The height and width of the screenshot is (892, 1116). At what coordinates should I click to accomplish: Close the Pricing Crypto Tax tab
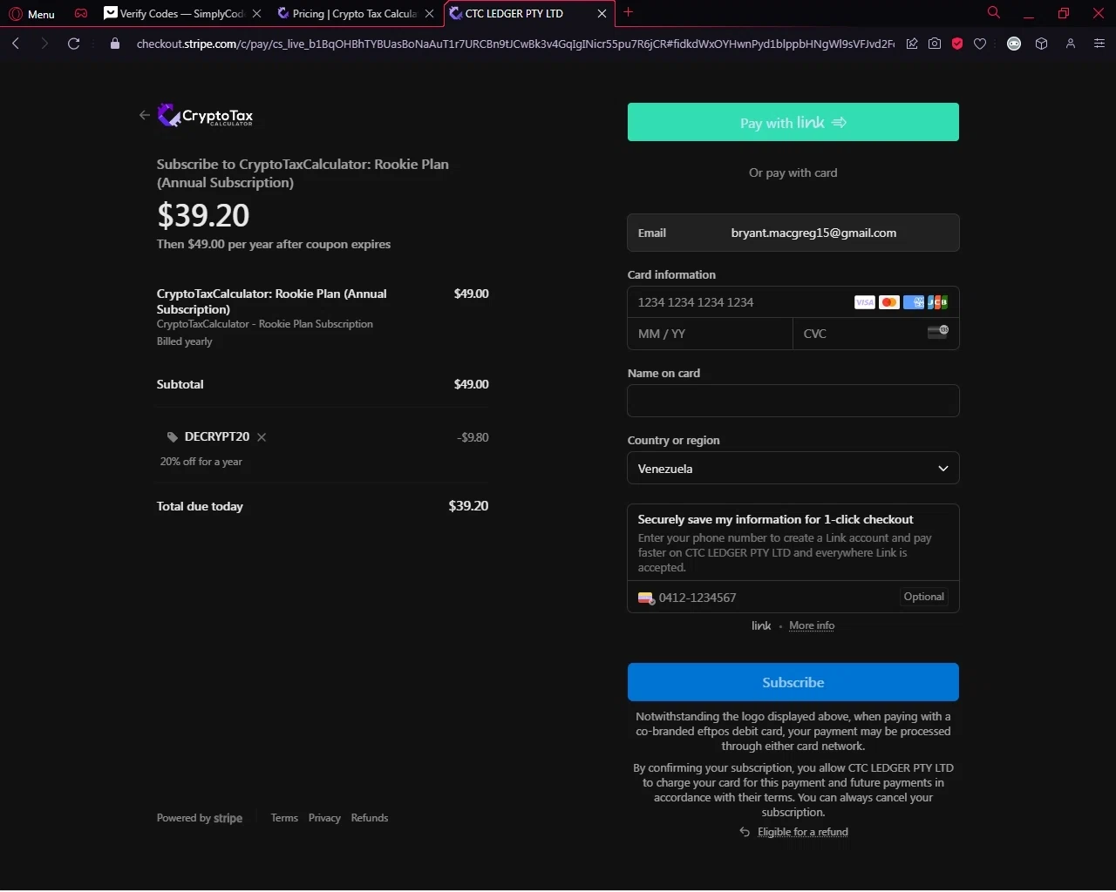(429, 14)
